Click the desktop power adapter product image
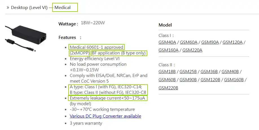 (x=26, y=38)
